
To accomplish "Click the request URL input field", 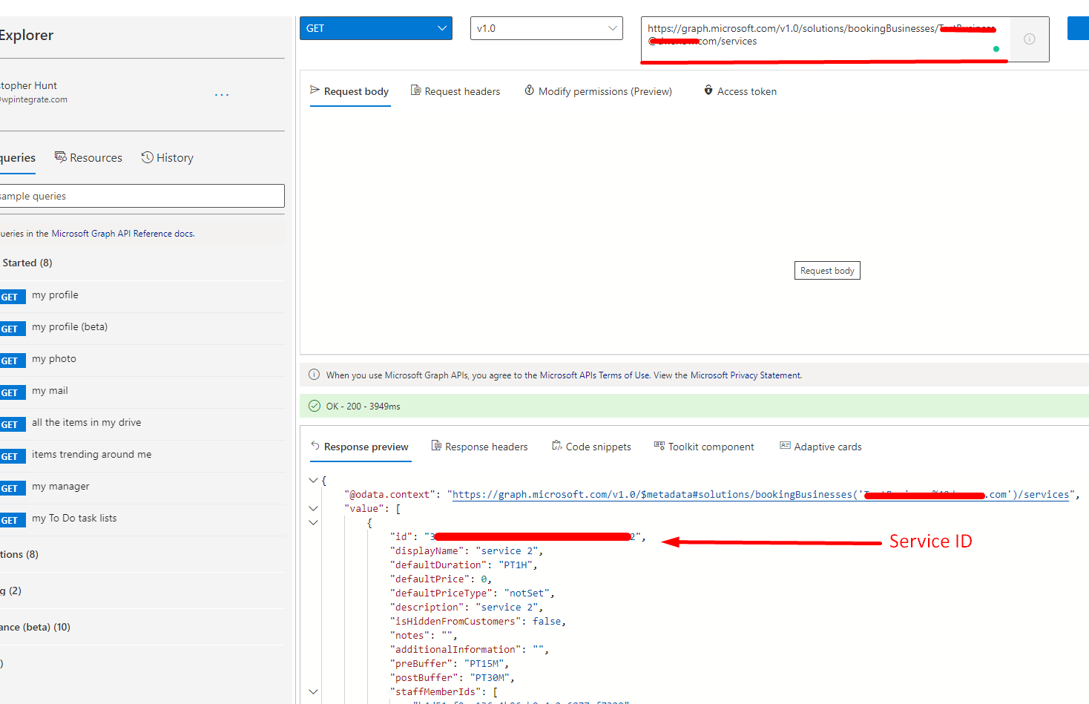I will click(x=825, y=39).
